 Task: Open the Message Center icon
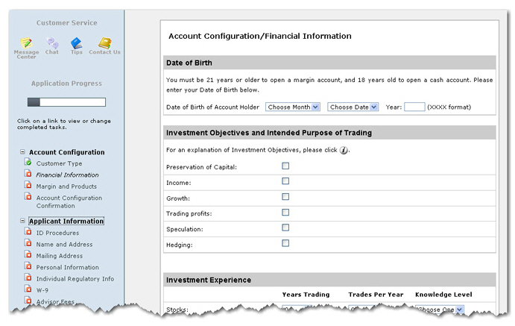[x=26, y=43]
